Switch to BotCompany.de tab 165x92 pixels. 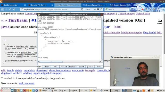10,5
